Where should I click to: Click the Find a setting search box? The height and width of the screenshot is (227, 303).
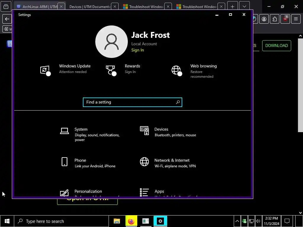[132, 102]
